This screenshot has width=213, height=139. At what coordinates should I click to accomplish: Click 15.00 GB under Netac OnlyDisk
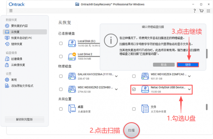pos(156,92)
